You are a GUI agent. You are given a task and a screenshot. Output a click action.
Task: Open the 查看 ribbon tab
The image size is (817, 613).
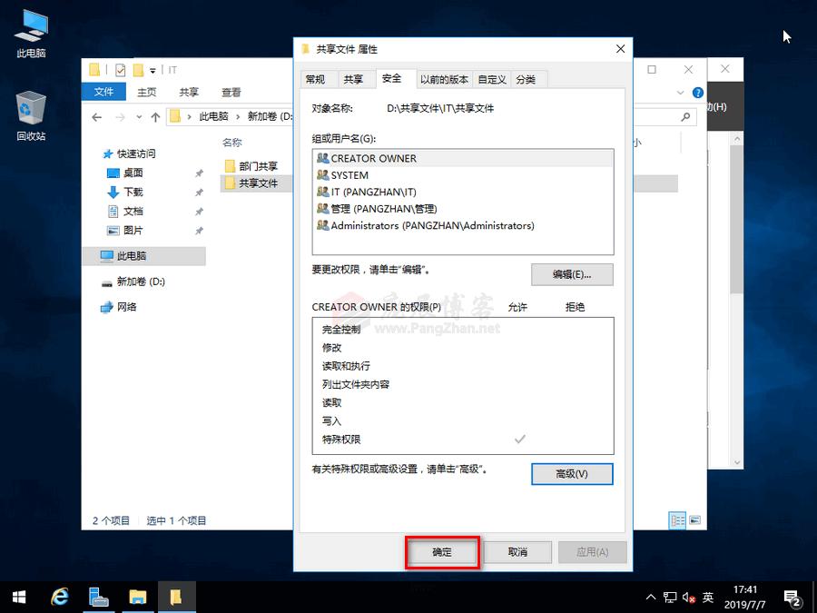coord(230,92)
